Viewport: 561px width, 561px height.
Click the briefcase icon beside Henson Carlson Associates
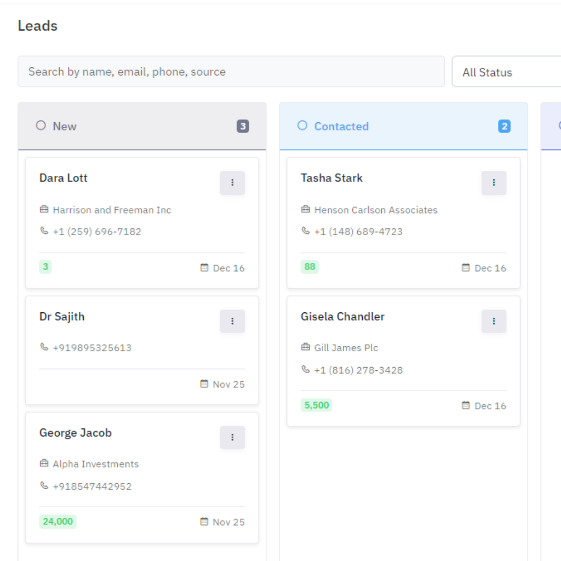(306, 210)
